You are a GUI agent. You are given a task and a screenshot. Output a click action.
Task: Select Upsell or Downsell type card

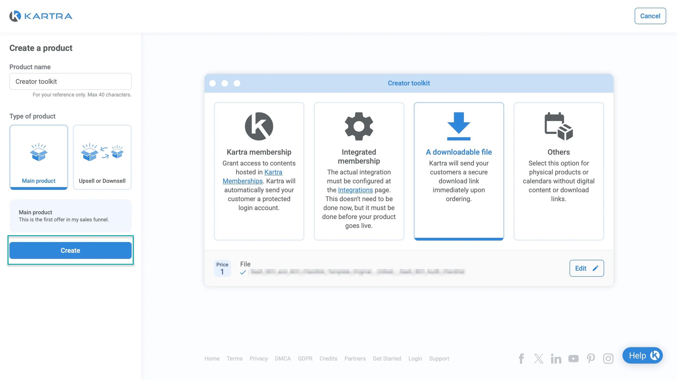(x=102, y=157)
